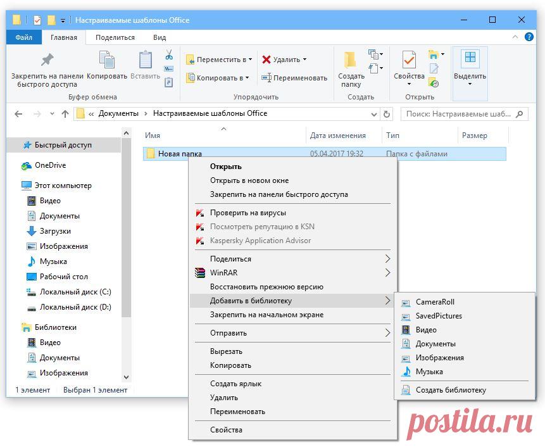
Task: Add folder to Музыка library in submenu
Action: click(x=465, y=372)
